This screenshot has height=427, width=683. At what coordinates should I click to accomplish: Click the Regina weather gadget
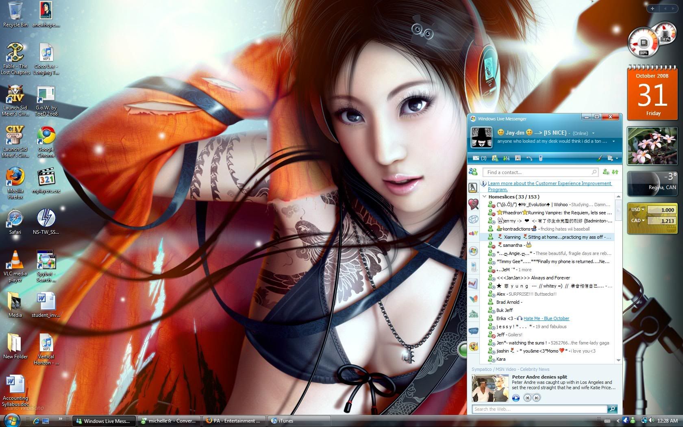(653, 183)
